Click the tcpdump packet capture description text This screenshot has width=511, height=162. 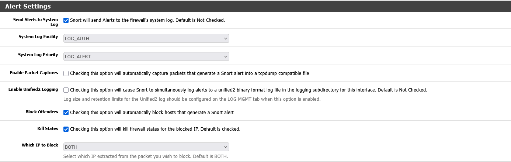(x=189, y=73)
